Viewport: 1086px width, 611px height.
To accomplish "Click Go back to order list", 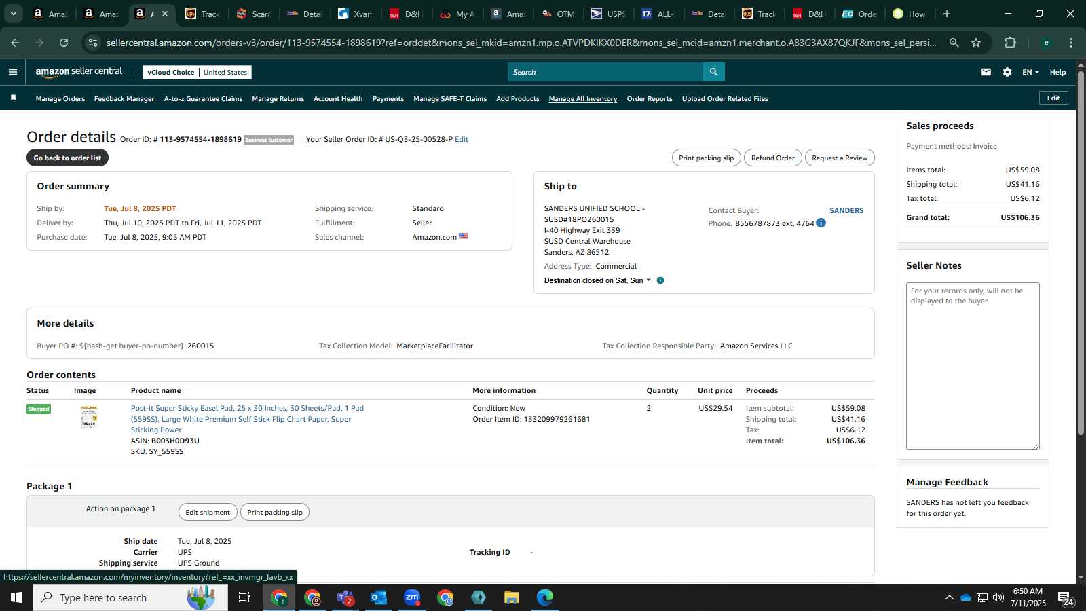I will click(x=67, y=158).
